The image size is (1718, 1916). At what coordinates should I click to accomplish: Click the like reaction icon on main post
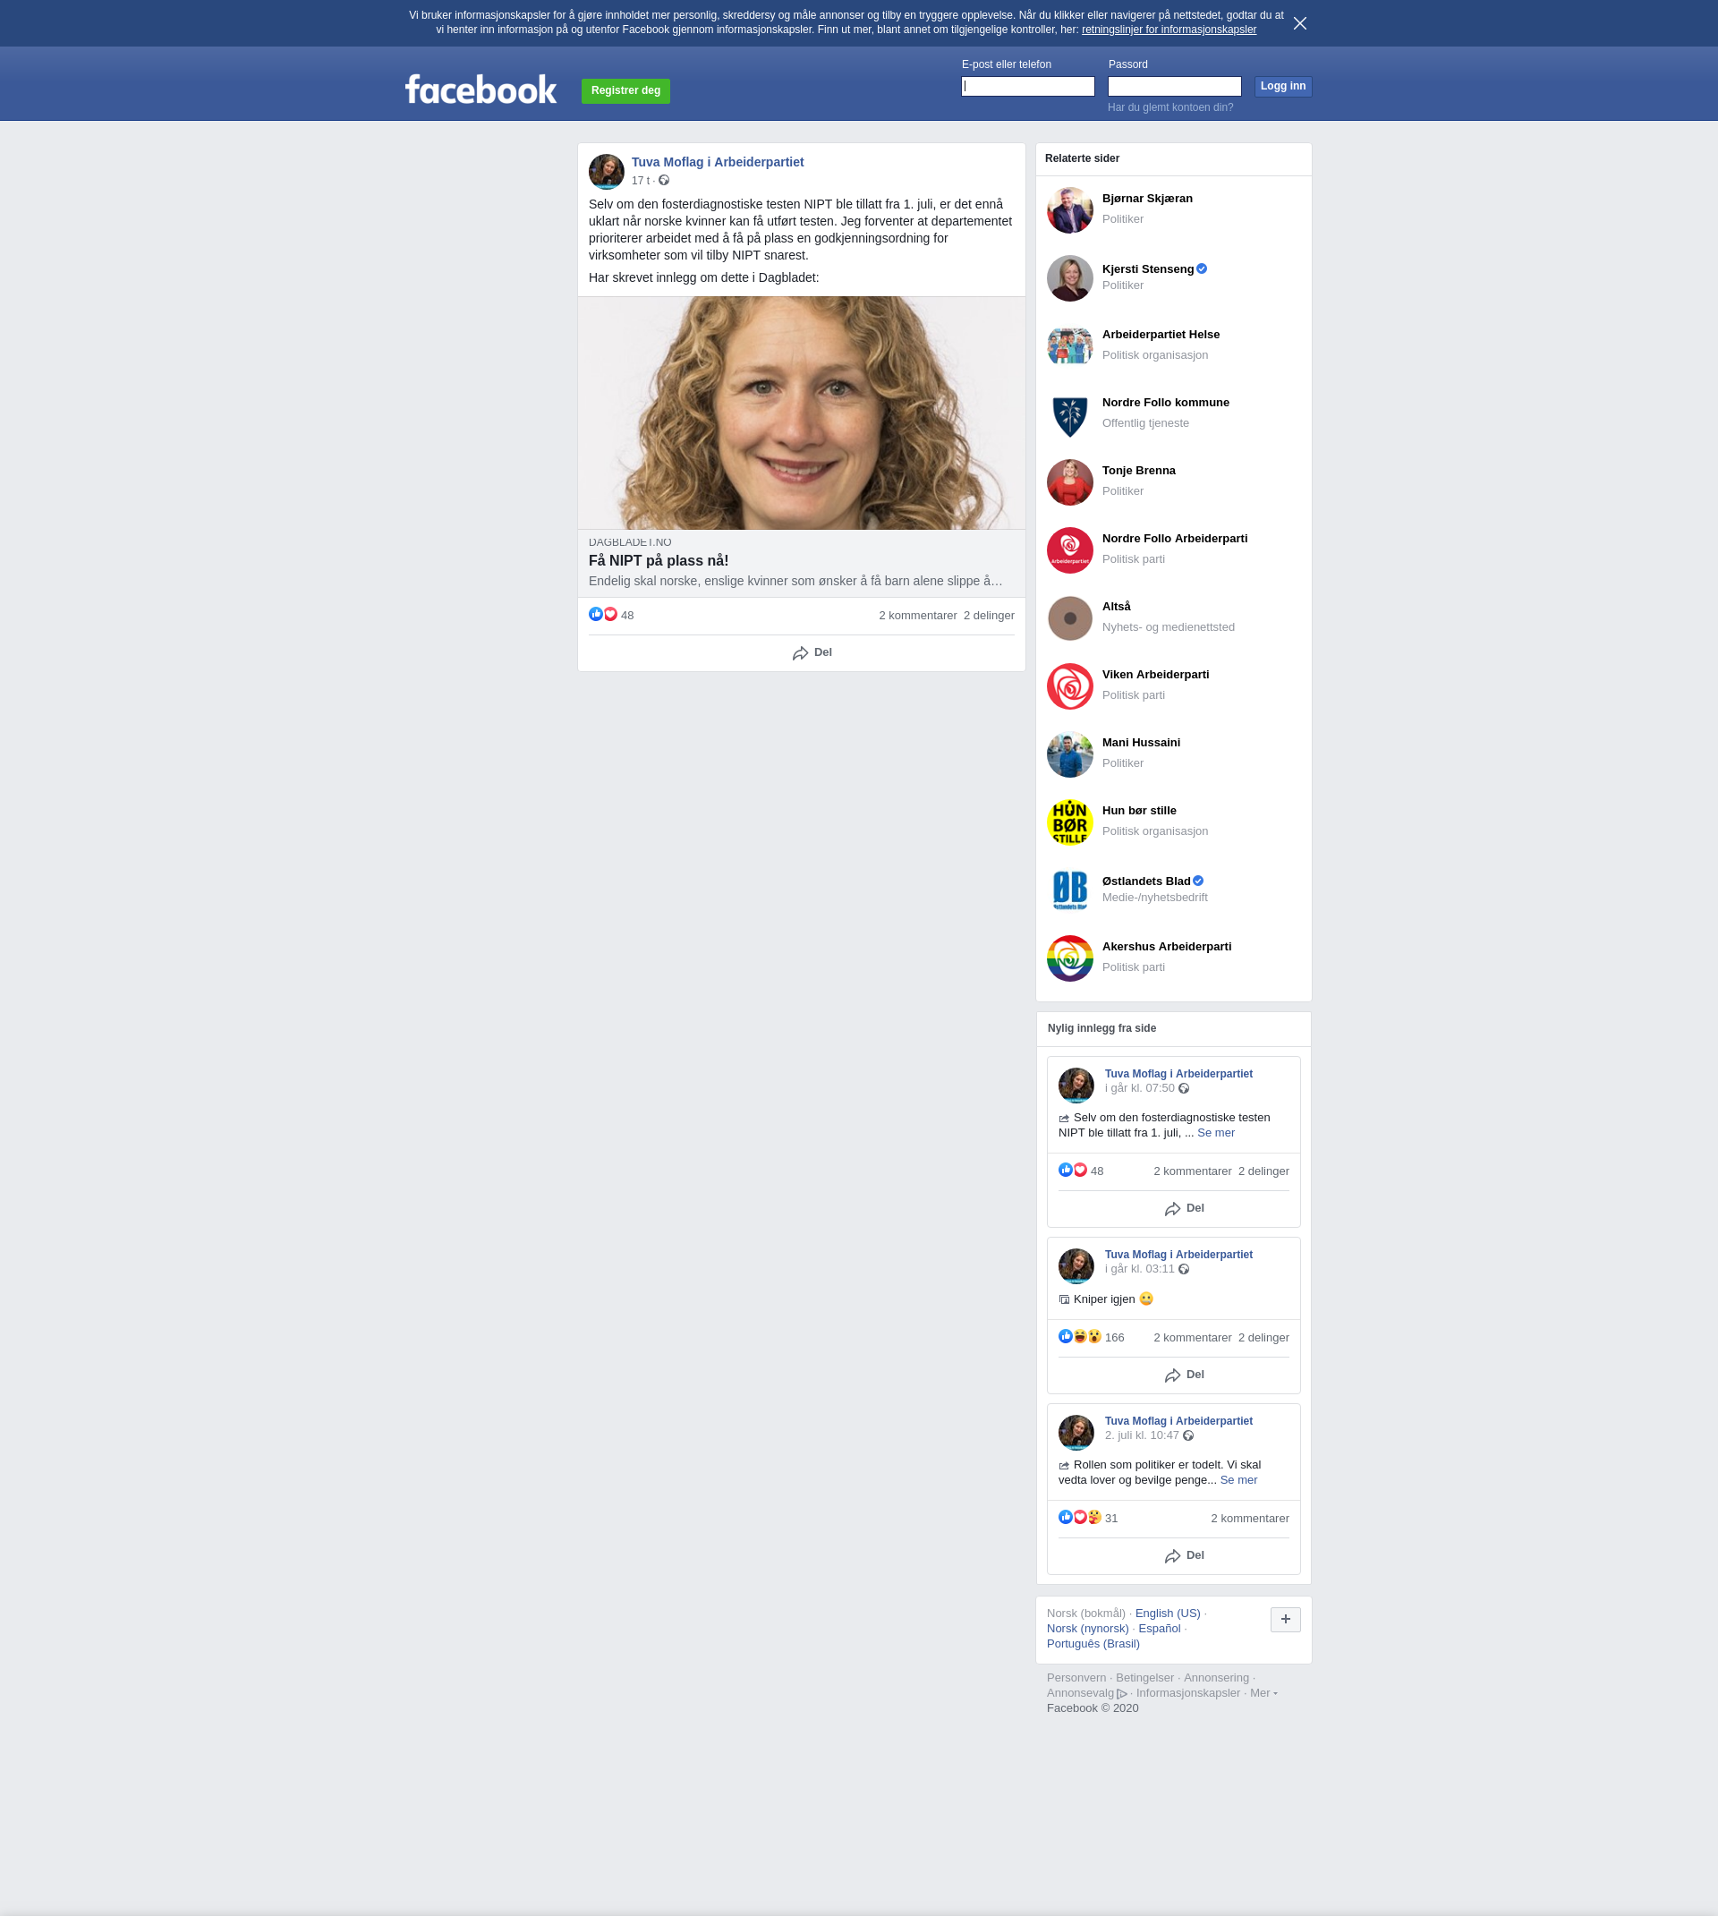point(596,615)
